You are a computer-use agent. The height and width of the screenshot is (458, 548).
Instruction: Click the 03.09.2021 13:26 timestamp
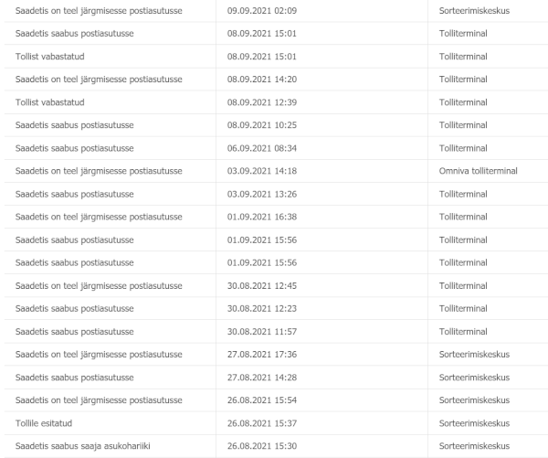pyautogui.click(x=262, y=194)
